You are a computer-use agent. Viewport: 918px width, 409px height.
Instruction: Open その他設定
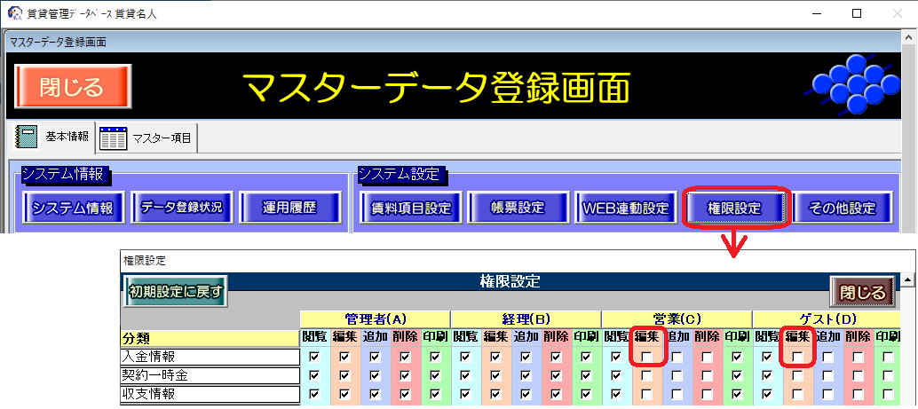point(841,208)
